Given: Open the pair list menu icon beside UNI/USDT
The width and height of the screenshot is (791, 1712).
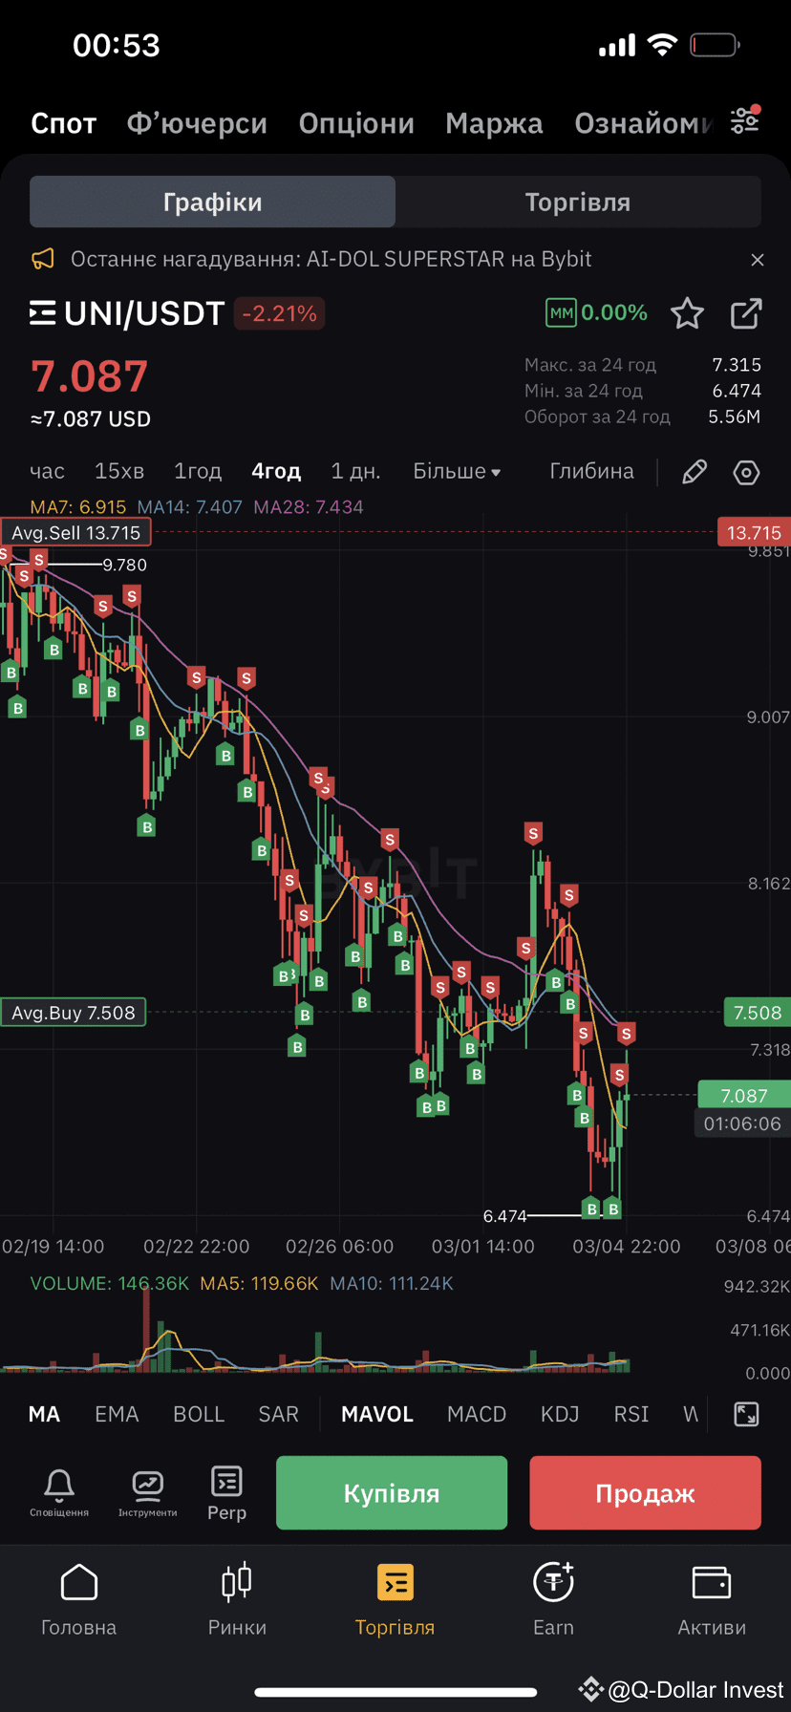Looking at the screenshot, I should coord(43,313).
